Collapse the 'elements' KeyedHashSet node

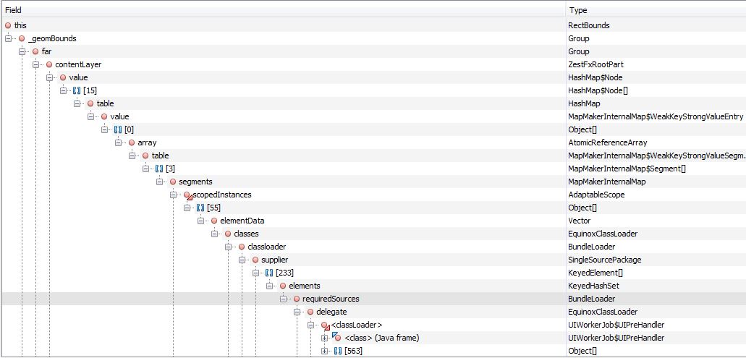click(x=269, y=286)
